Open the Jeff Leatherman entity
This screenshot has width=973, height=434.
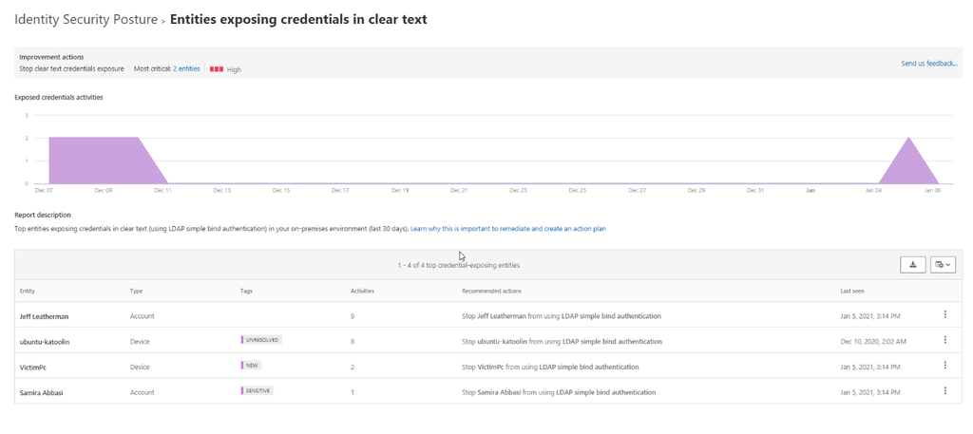tap(44, 316)
